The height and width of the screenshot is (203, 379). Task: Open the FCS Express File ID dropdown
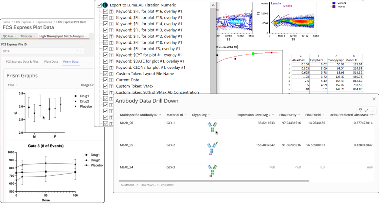pos(81,51)
